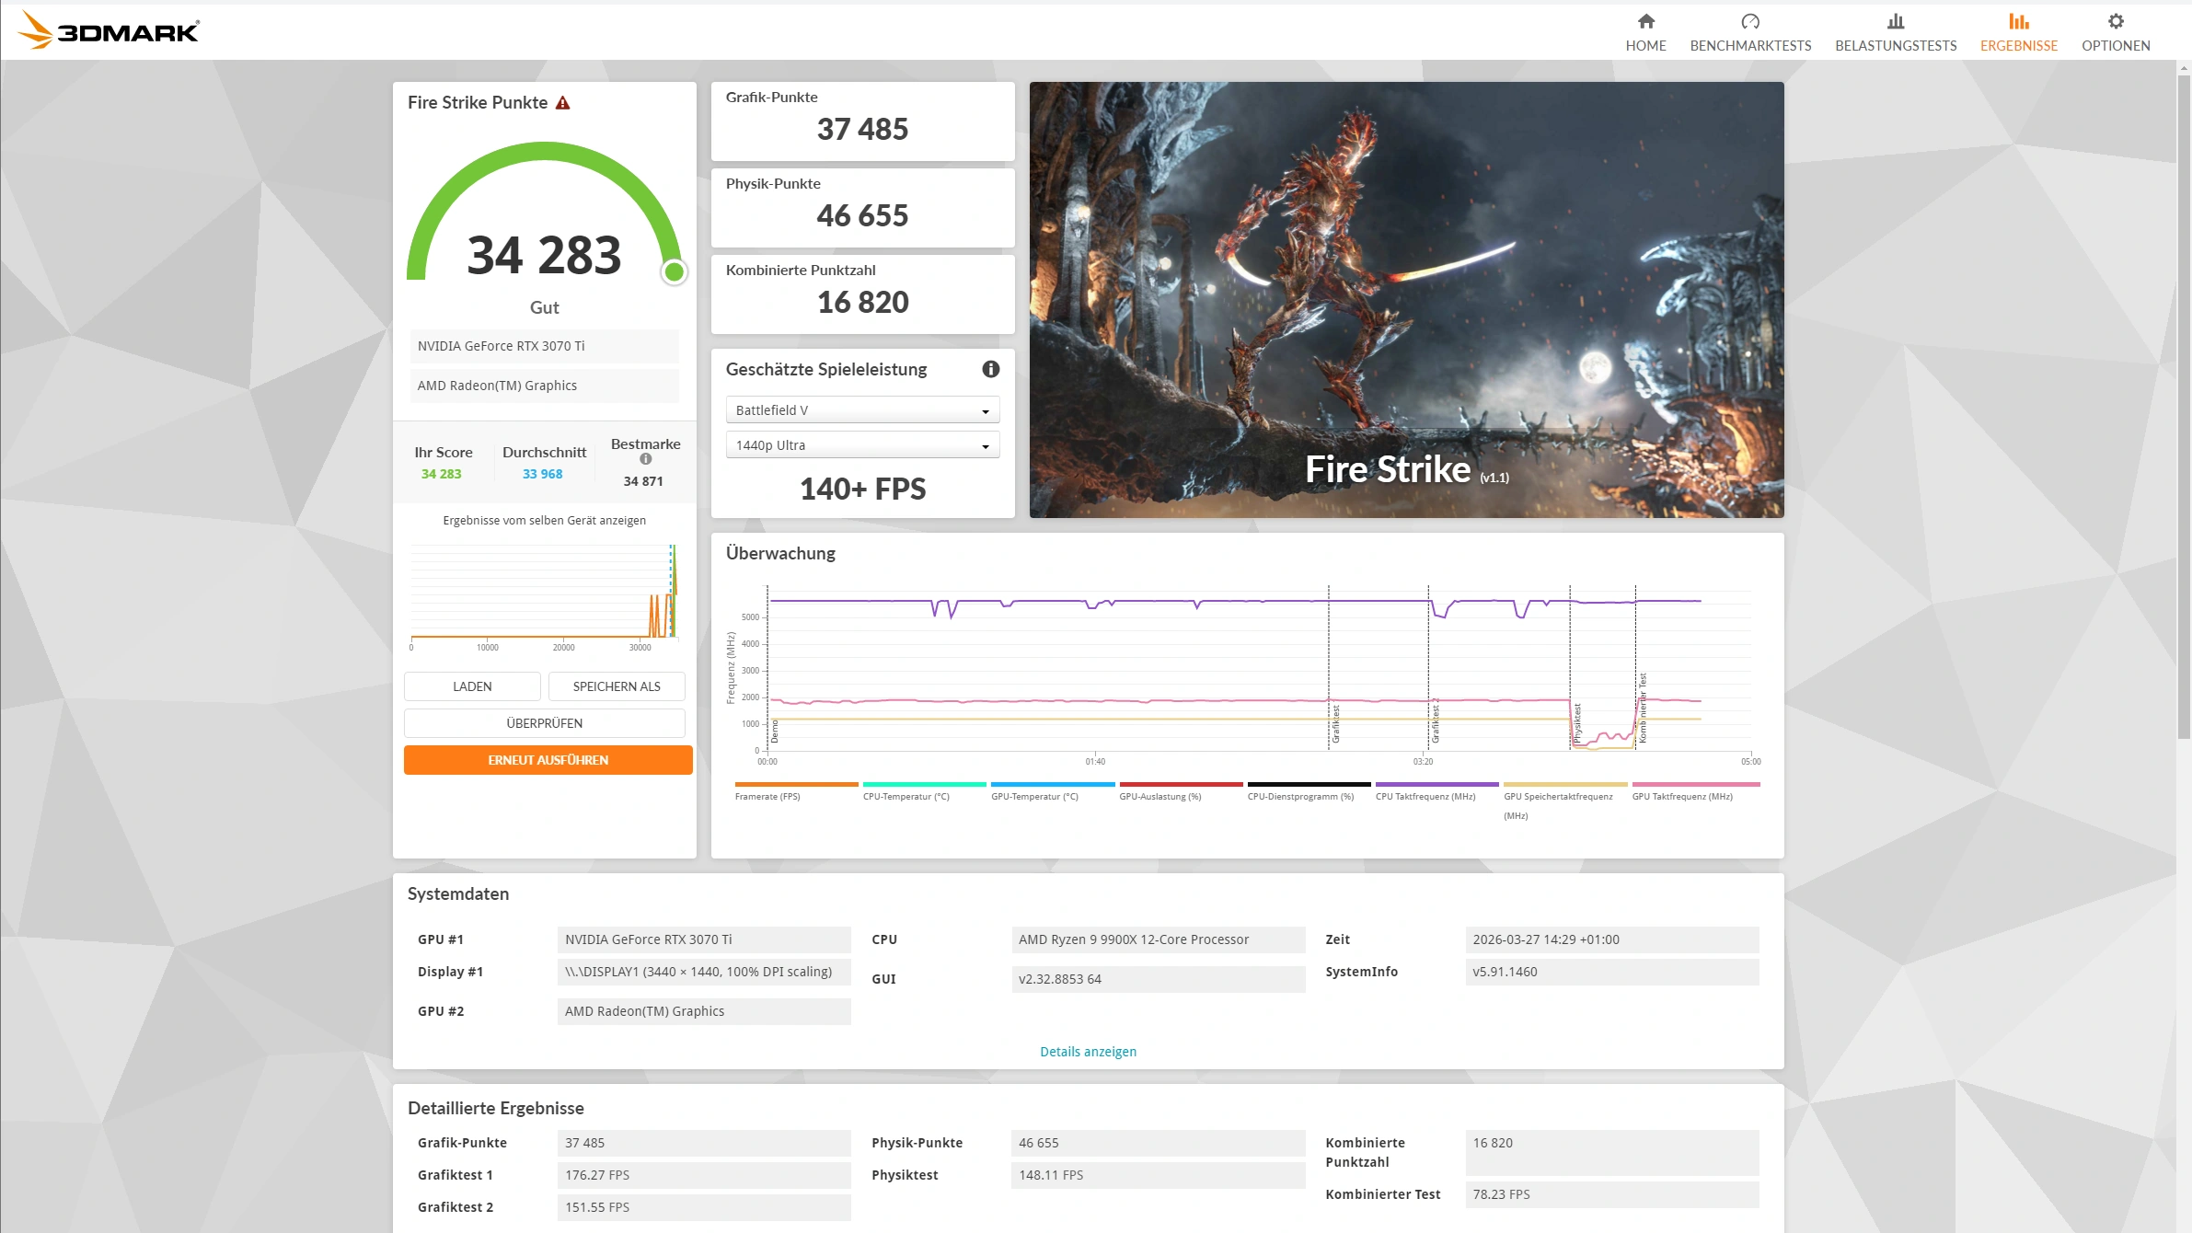Click the Fire Strike preview image
2192x1233 pixels.
pyautogui.click(x=1405, y=299)
